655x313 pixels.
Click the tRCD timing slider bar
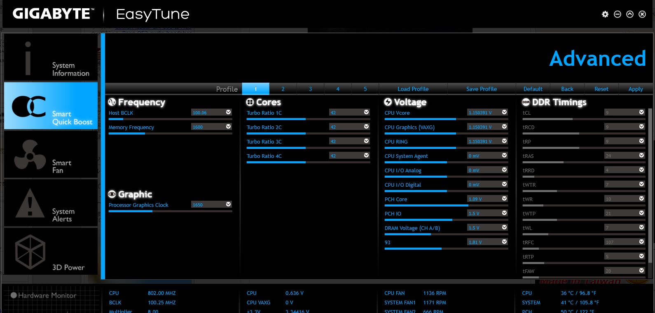coord(584,134)
